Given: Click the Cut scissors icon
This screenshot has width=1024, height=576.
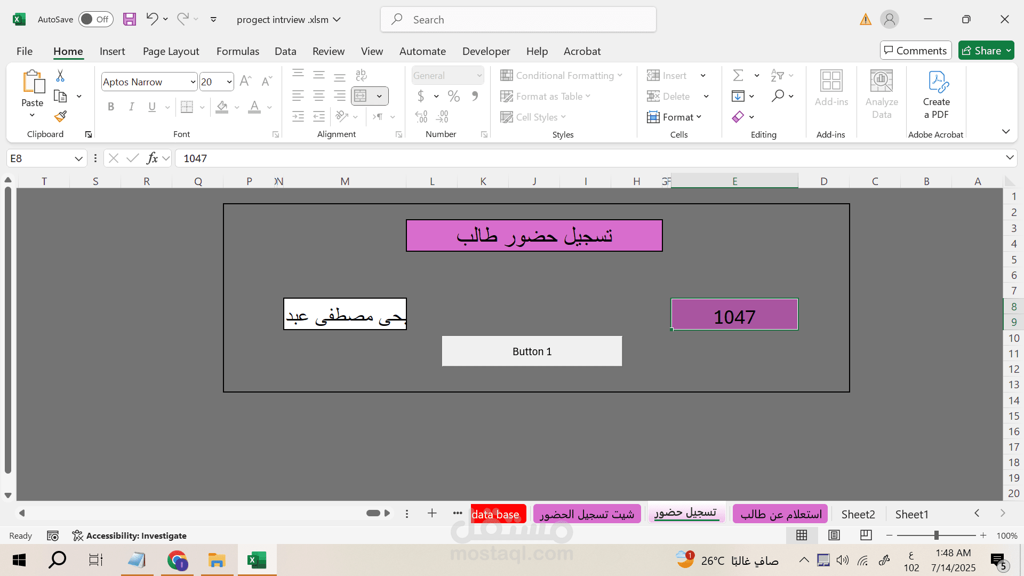Looking at the screenshot, I should point(60,76).
